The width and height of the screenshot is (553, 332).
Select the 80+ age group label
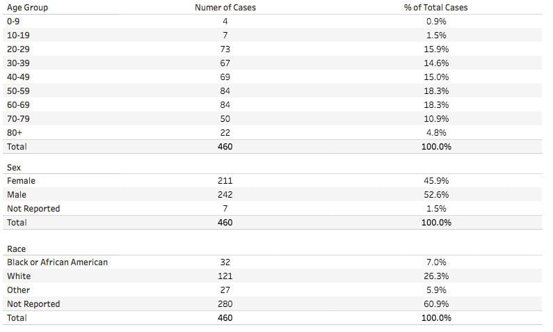click(15, 133)
